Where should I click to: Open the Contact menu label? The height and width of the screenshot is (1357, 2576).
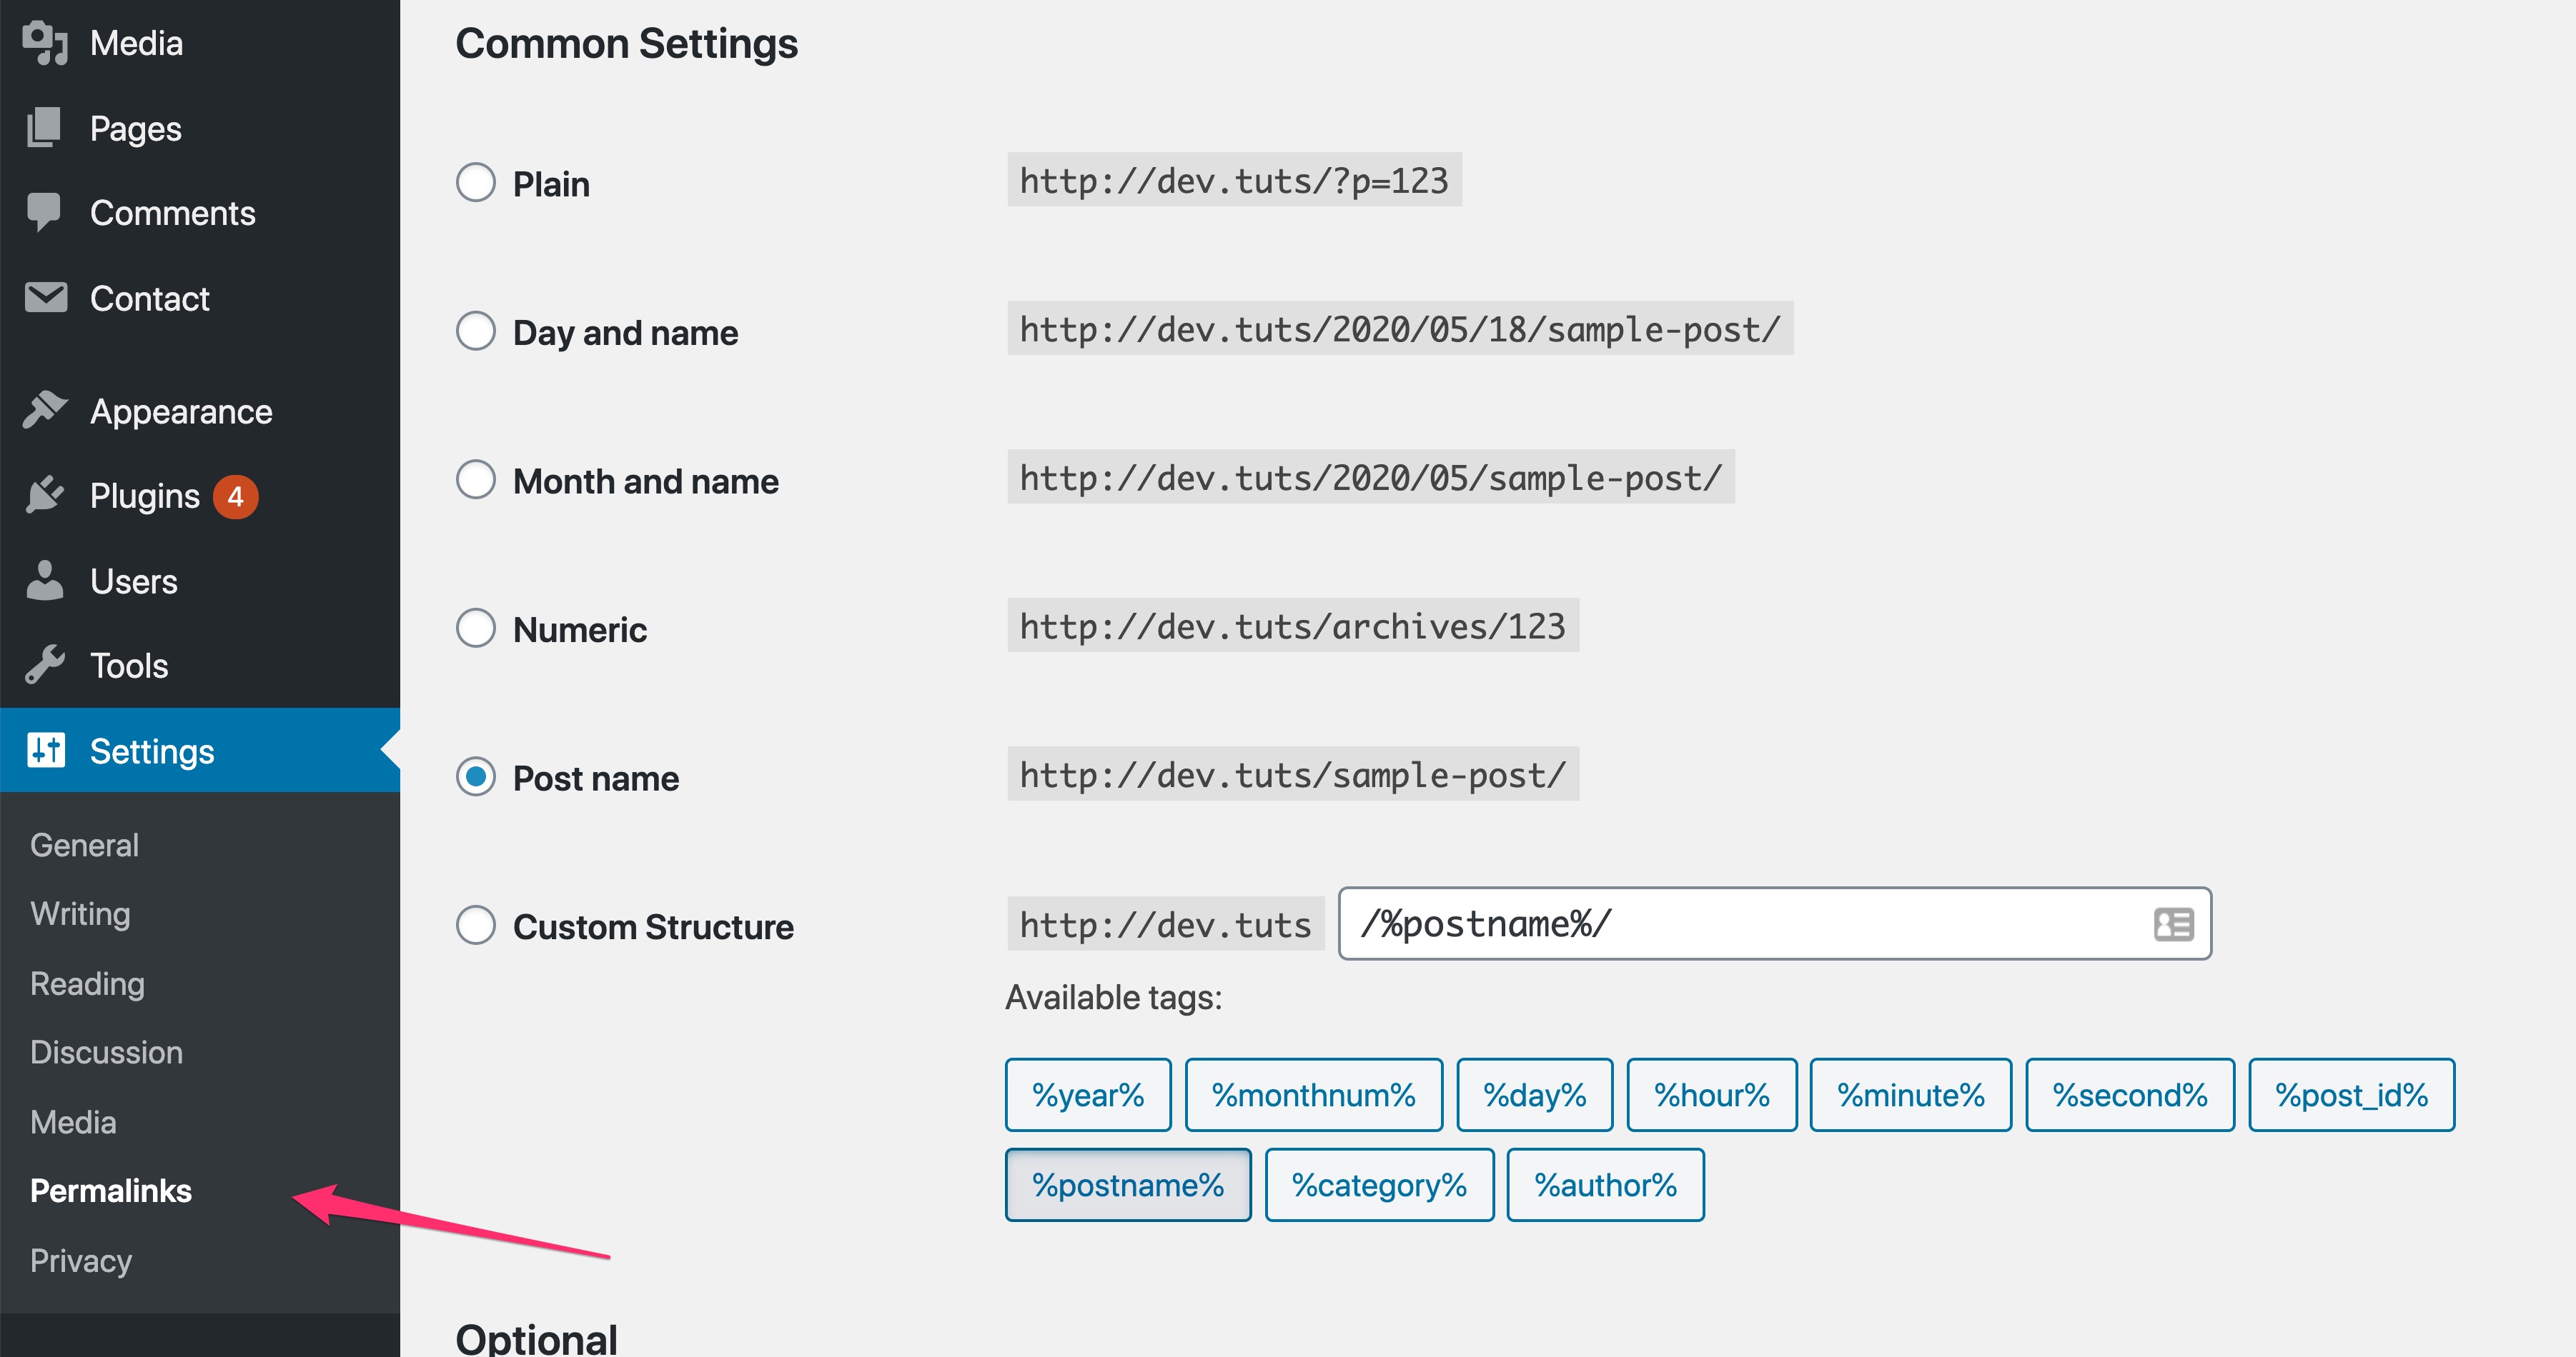pyautogui.click(x=150, y=299)
